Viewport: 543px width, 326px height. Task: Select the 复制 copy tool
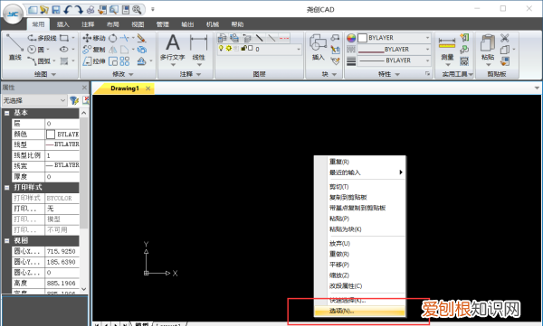tap(94, 50)
